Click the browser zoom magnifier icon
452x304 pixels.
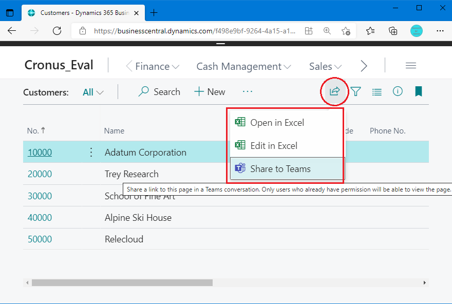click(327, 30)
